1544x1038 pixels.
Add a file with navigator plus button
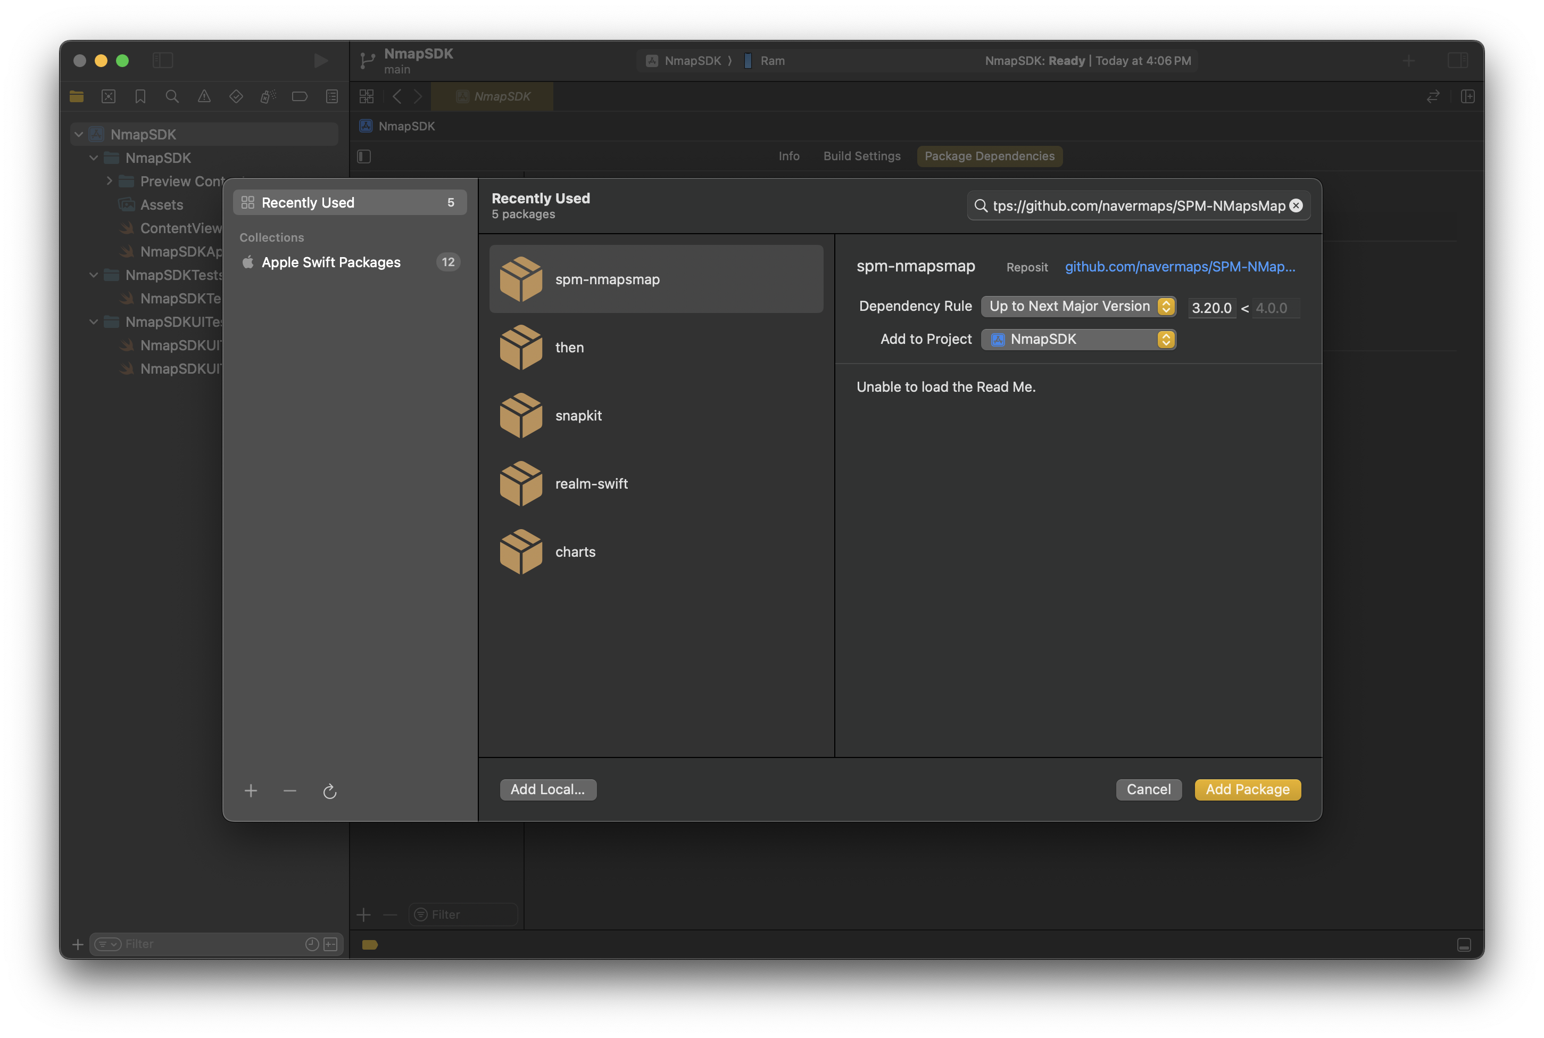(77, 945)
